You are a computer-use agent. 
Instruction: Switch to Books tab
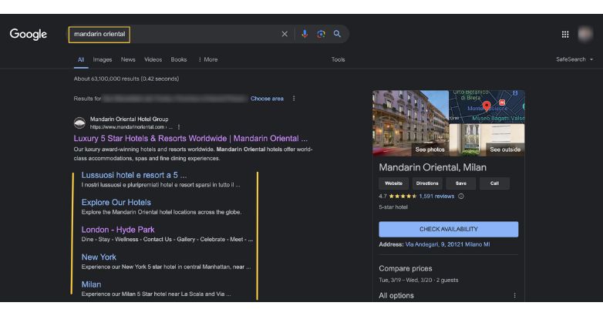179,59
